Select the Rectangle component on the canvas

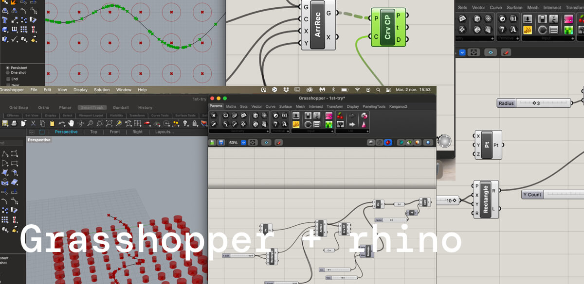[485, 200]
